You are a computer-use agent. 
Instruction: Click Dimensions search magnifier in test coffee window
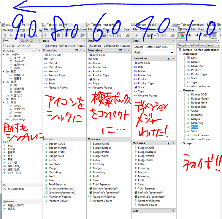[124, 50]
